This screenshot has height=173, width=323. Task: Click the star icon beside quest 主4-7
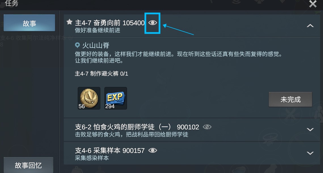coord(69,22)
